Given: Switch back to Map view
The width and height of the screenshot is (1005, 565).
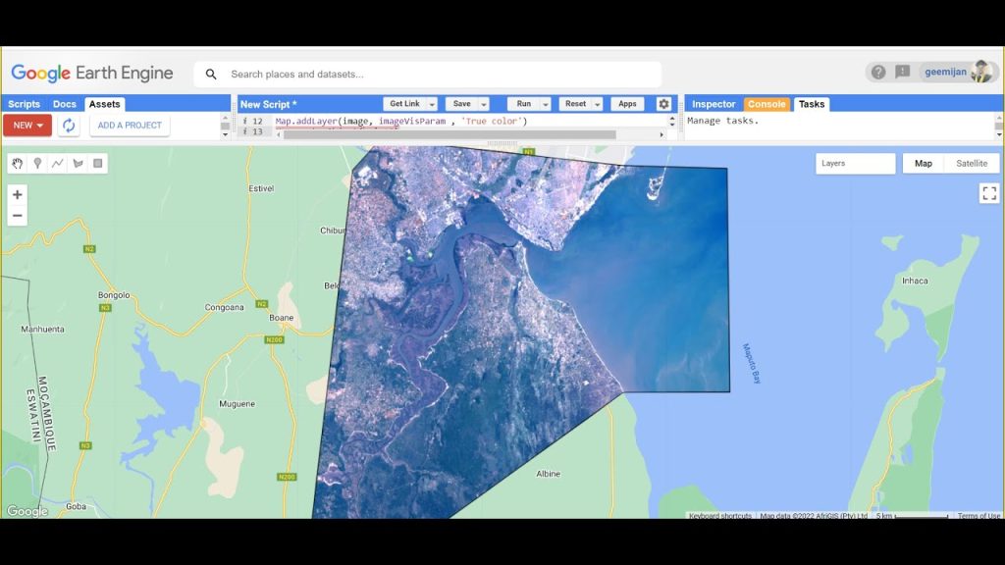Looking at the screenshot, I should pyautogui.click(x=922, y=163).
